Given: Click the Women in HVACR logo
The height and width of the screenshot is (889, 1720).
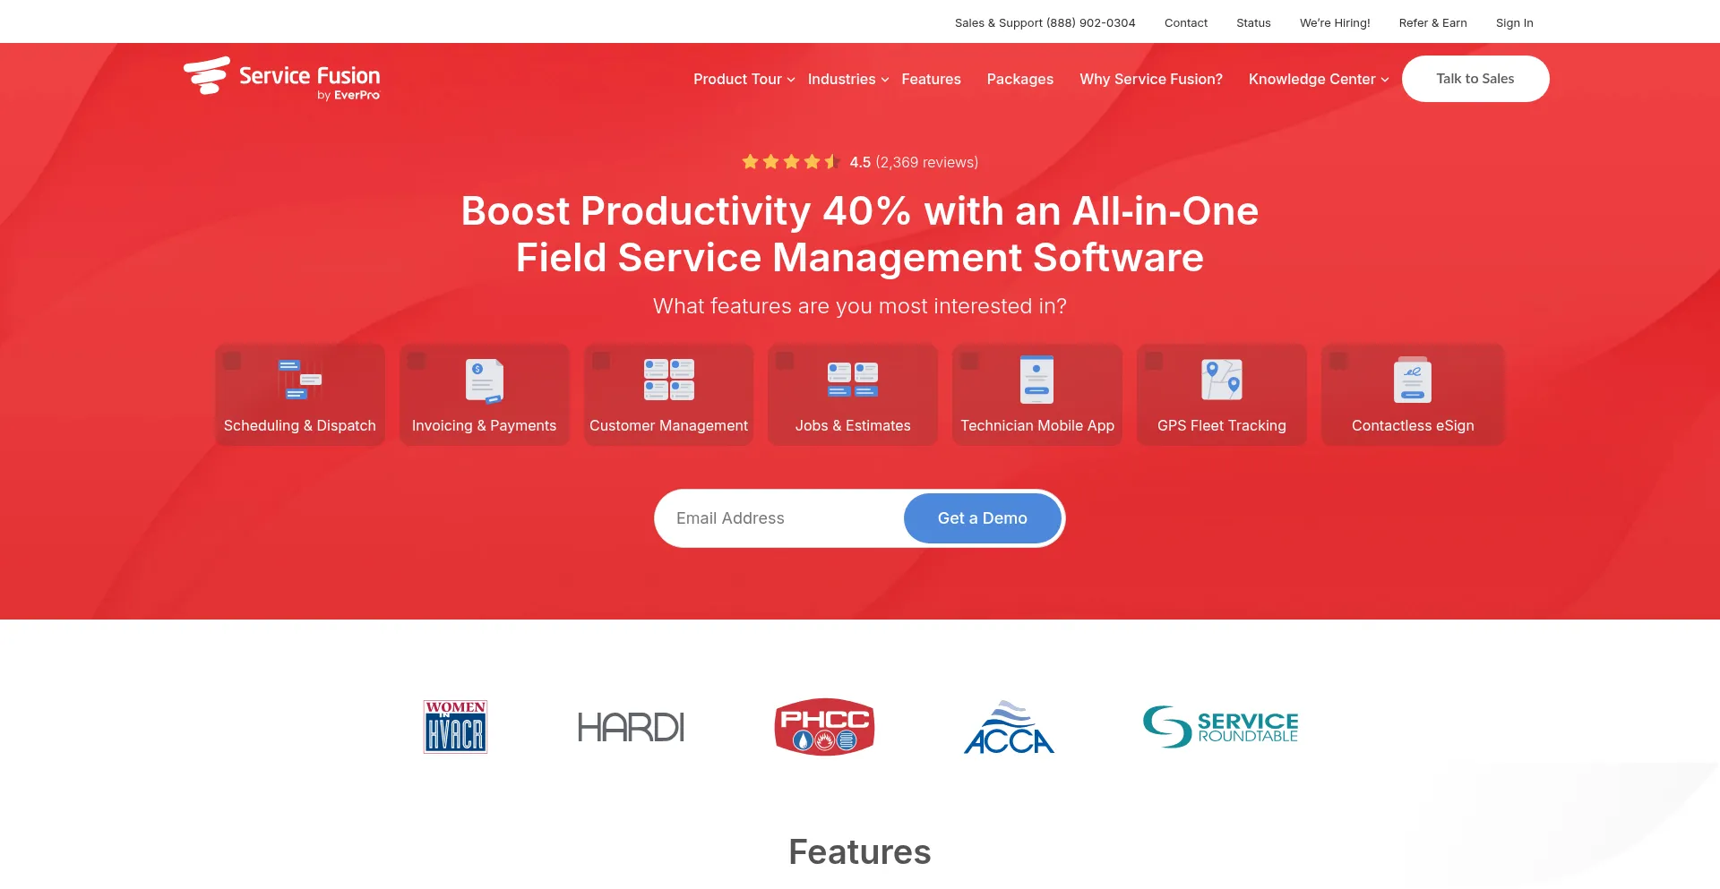Looking at the screenshot, I should (x=455, y=727).
